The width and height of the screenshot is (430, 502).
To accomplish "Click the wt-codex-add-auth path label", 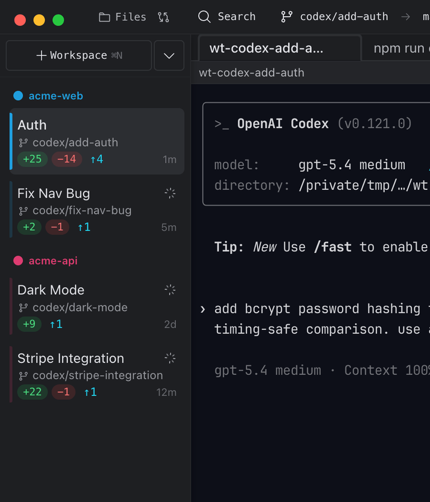I will click(251, 73).
